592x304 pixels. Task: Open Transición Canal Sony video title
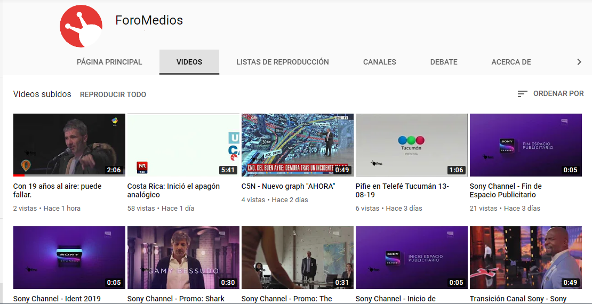pos(518,299)
